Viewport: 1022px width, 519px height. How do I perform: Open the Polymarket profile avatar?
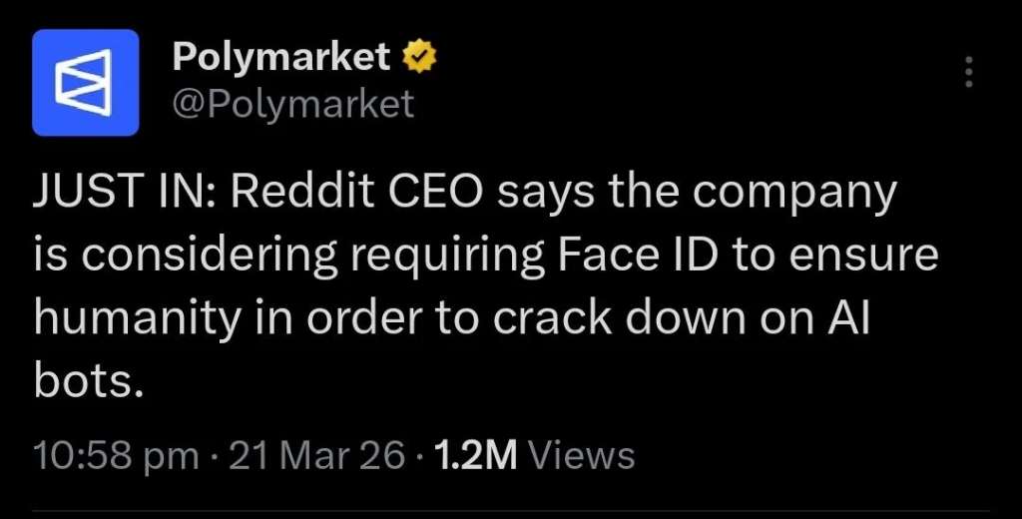point(85,82)
